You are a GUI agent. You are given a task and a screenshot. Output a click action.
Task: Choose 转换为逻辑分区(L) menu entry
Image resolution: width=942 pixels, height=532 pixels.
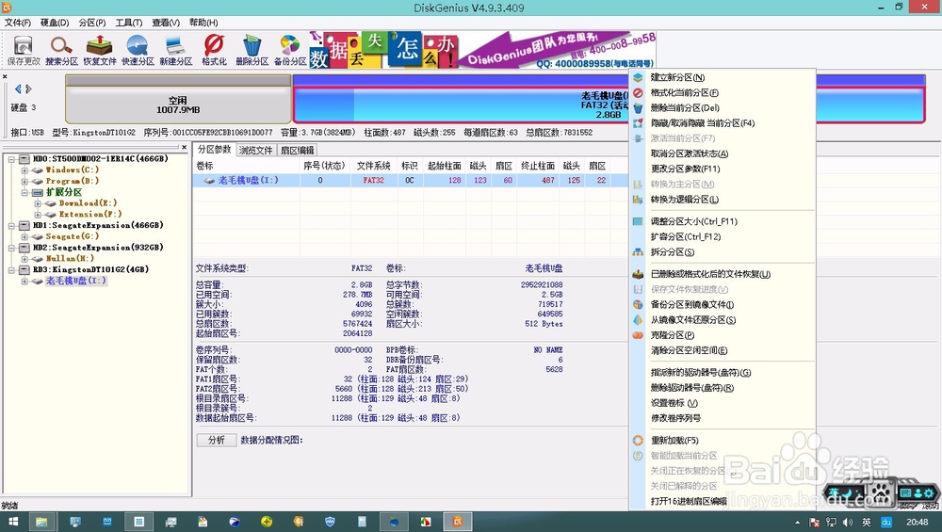(684, 200)
